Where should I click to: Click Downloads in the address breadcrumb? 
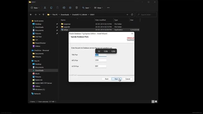[65, 15]
